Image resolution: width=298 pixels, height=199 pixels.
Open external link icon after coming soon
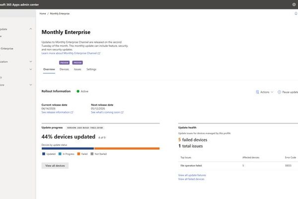pyautogui.click(x=122, y=112)
